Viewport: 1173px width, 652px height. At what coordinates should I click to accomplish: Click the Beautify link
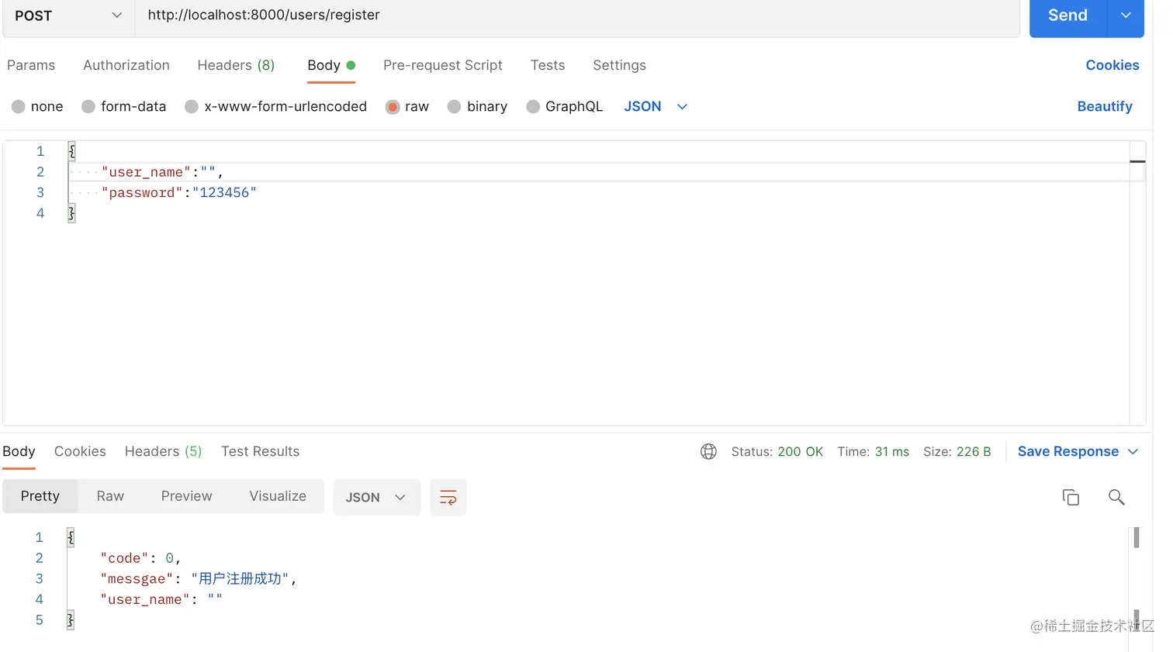pyautogui.click(x=1104, y=107)
